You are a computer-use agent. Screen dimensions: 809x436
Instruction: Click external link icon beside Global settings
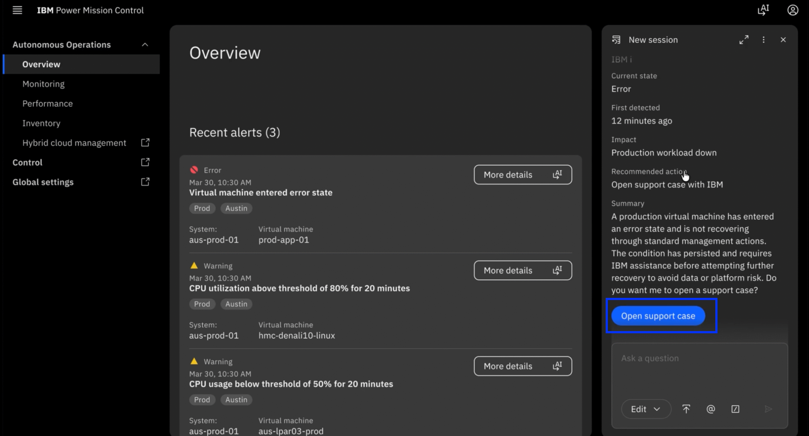tap(145, 182)
